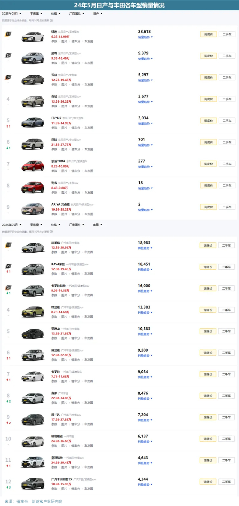
Task: Open the 车友圈 tab for 亚洲龙
Action: (88, 338)
